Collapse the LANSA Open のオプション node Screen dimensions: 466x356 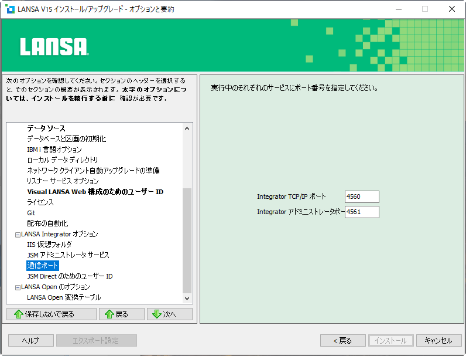18,287
